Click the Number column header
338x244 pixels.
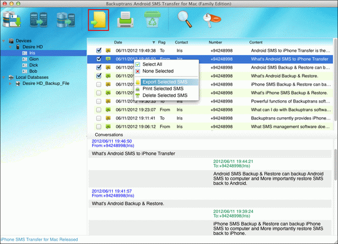point(215,42)
